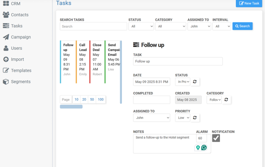
Task: Click the vertical scrollbar beside task cards
Action: (121, 72)
